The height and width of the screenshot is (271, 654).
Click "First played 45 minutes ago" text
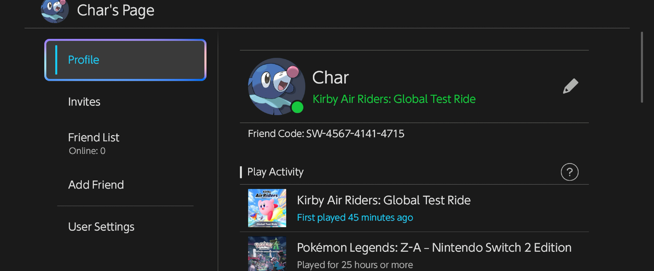(355, 218)
